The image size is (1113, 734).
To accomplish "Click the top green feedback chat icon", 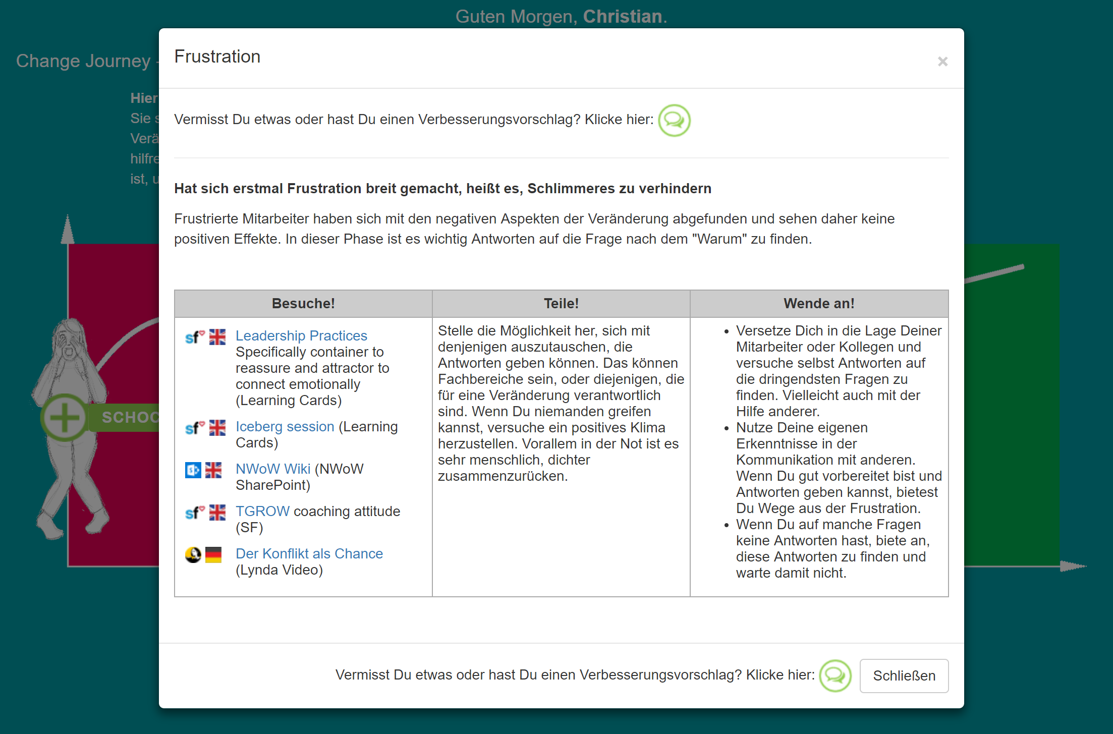I will click(674, 121).
